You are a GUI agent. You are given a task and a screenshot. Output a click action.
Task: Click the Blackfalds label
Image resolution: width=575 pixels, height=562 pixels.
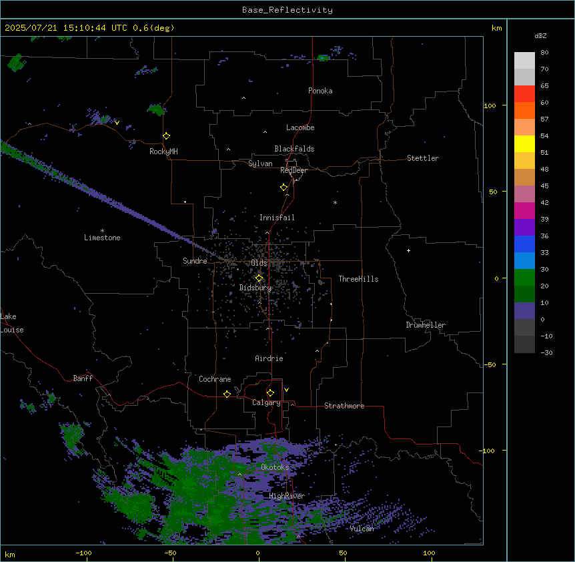(x=294, y=149)
